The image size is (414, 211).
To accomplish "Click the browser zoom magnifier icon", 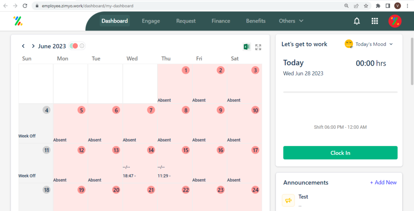I will [346, 6].
